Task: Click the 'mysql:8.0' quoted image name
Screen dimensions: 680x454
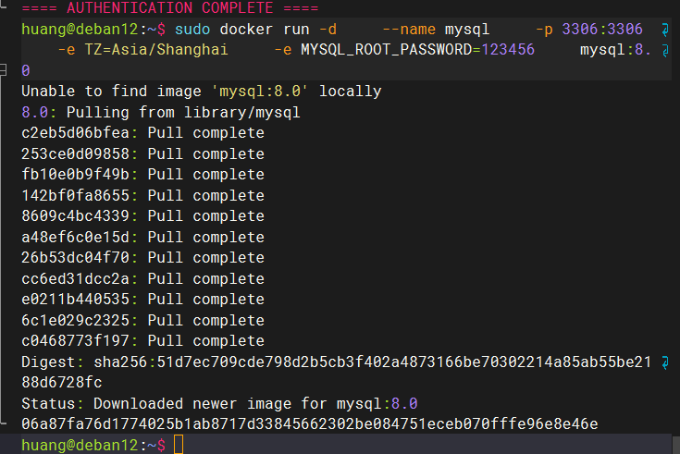Action: click(x=260, y=92)
